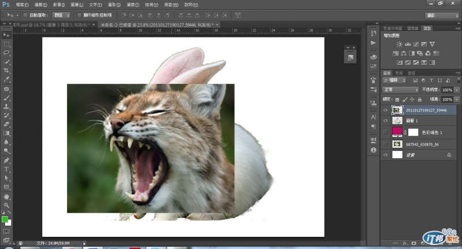Select the Rectangular Marquee tool
The height and width of the screenshot is (249, 462).
click(x=7, y=44)
